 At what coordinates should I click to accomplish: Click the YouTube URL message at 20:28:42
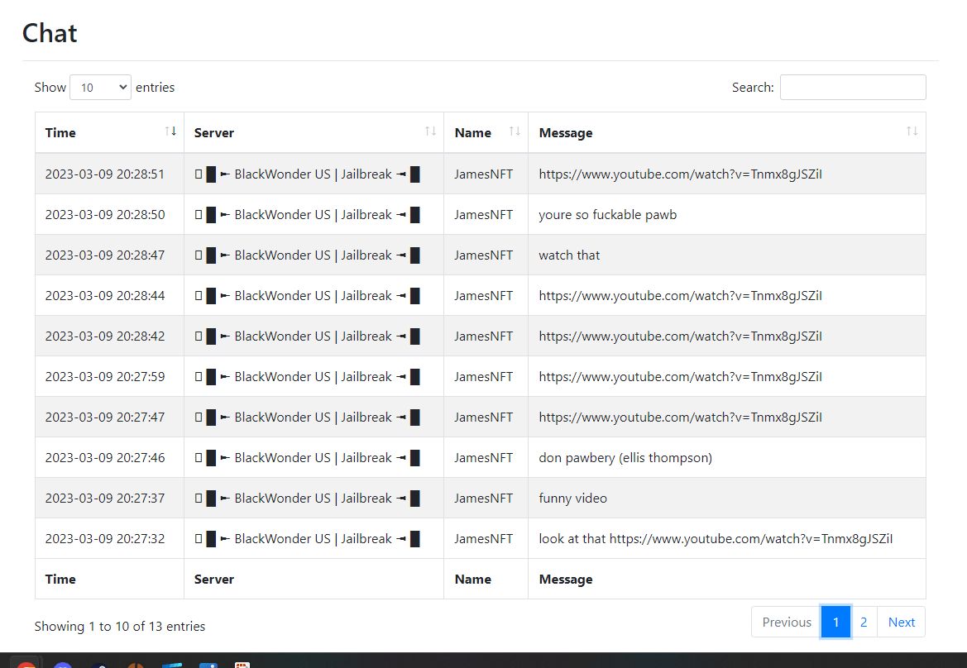(x=680, y=336)
